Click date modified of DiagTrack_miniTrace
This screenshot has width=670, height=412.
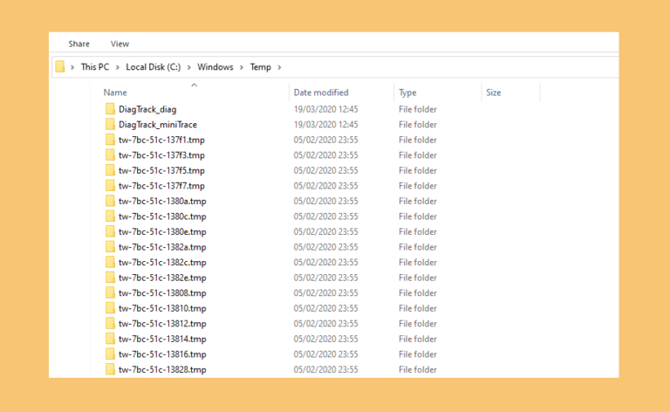(x=325, y=125)
